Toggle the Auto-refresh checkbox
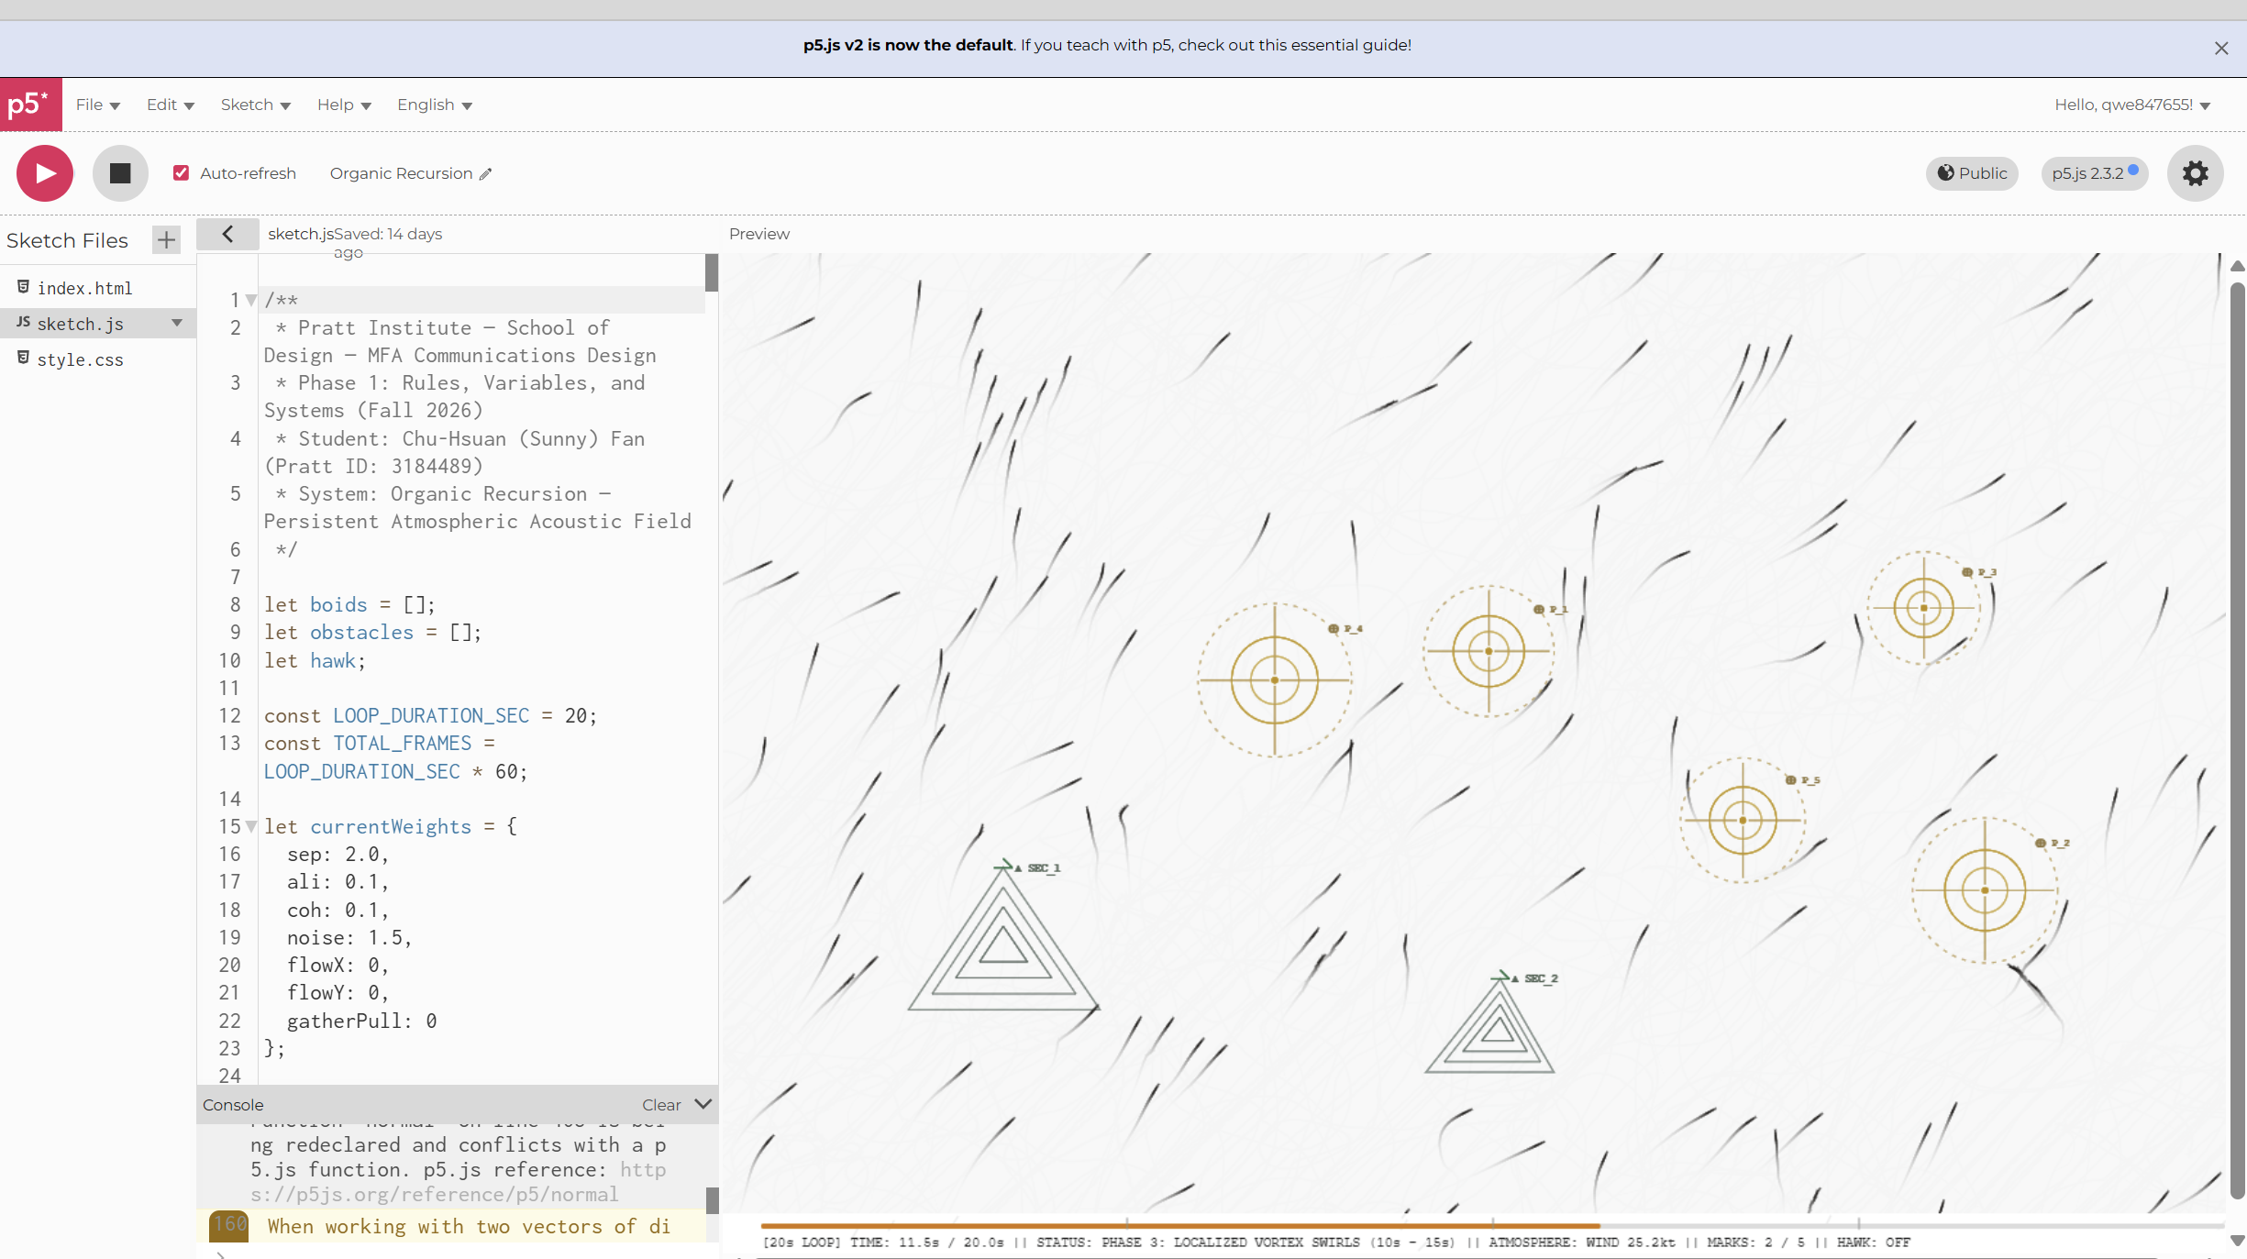 coord(181,173)
